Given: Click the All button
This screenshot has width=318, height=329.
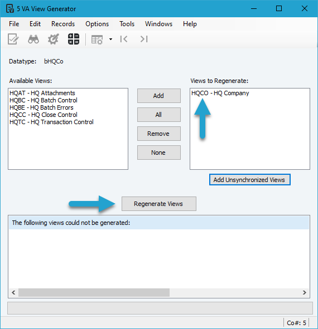Looking at the screenshot, I should coord(159,115).
